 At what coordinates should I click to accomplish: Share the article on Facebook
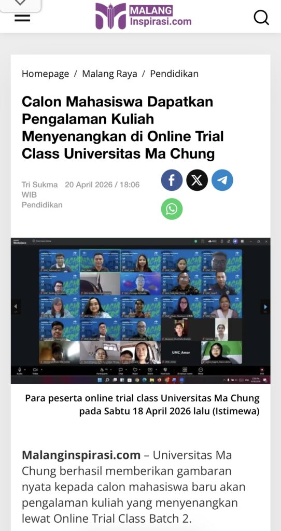(172, 180)
